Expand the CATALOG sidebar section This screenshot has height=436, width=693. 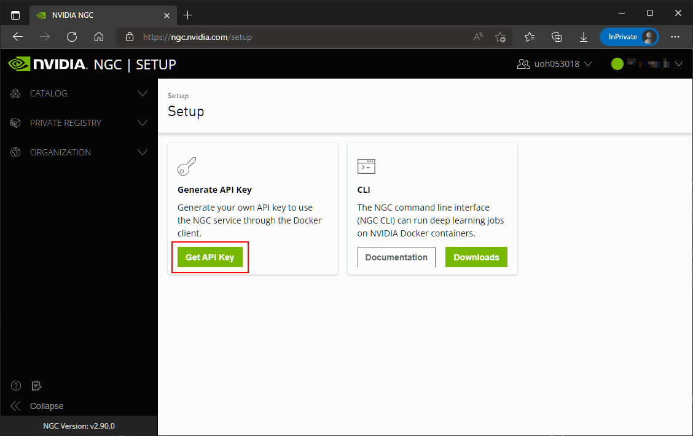click(79, 93)
